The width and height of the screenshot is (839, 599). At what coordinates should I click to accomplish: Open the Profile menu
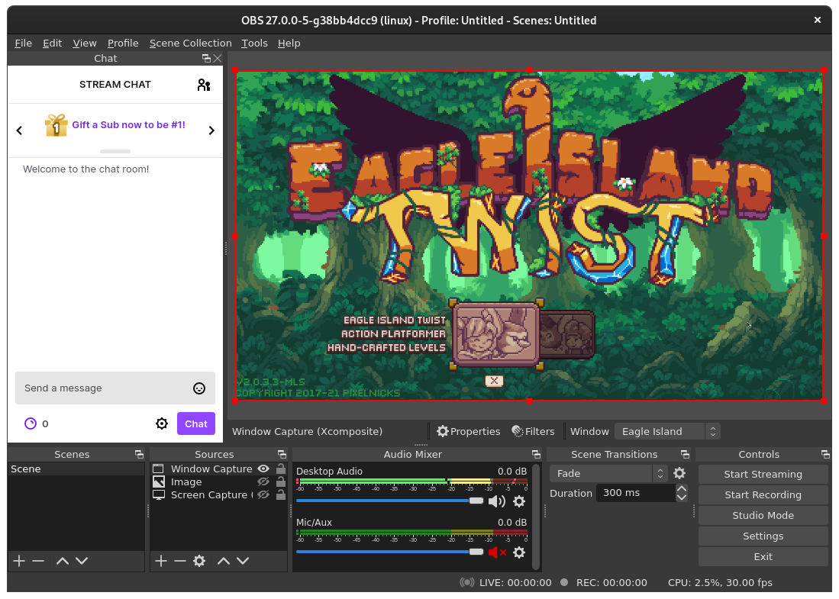(x=123, y=43)
